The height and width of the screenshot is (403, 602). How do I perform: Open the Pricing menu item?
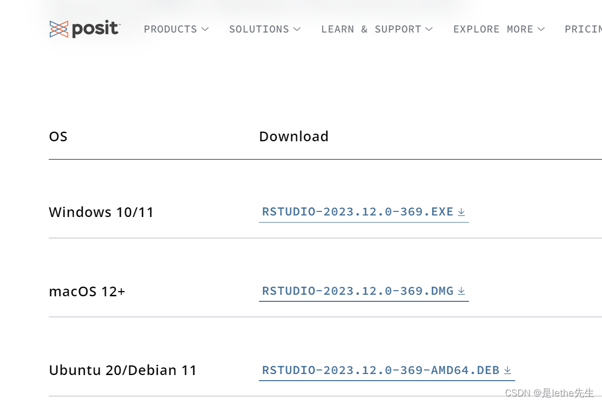click(583, 29)
